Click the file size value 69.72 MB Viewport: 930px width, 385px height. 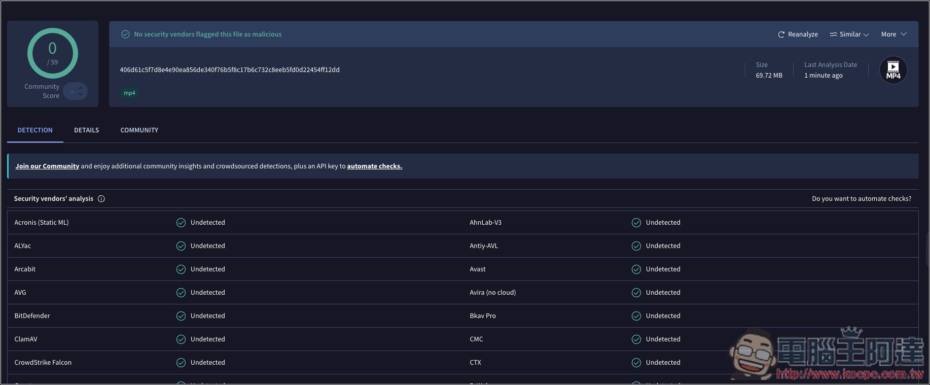pyautogui.click(x=769, y=76)
